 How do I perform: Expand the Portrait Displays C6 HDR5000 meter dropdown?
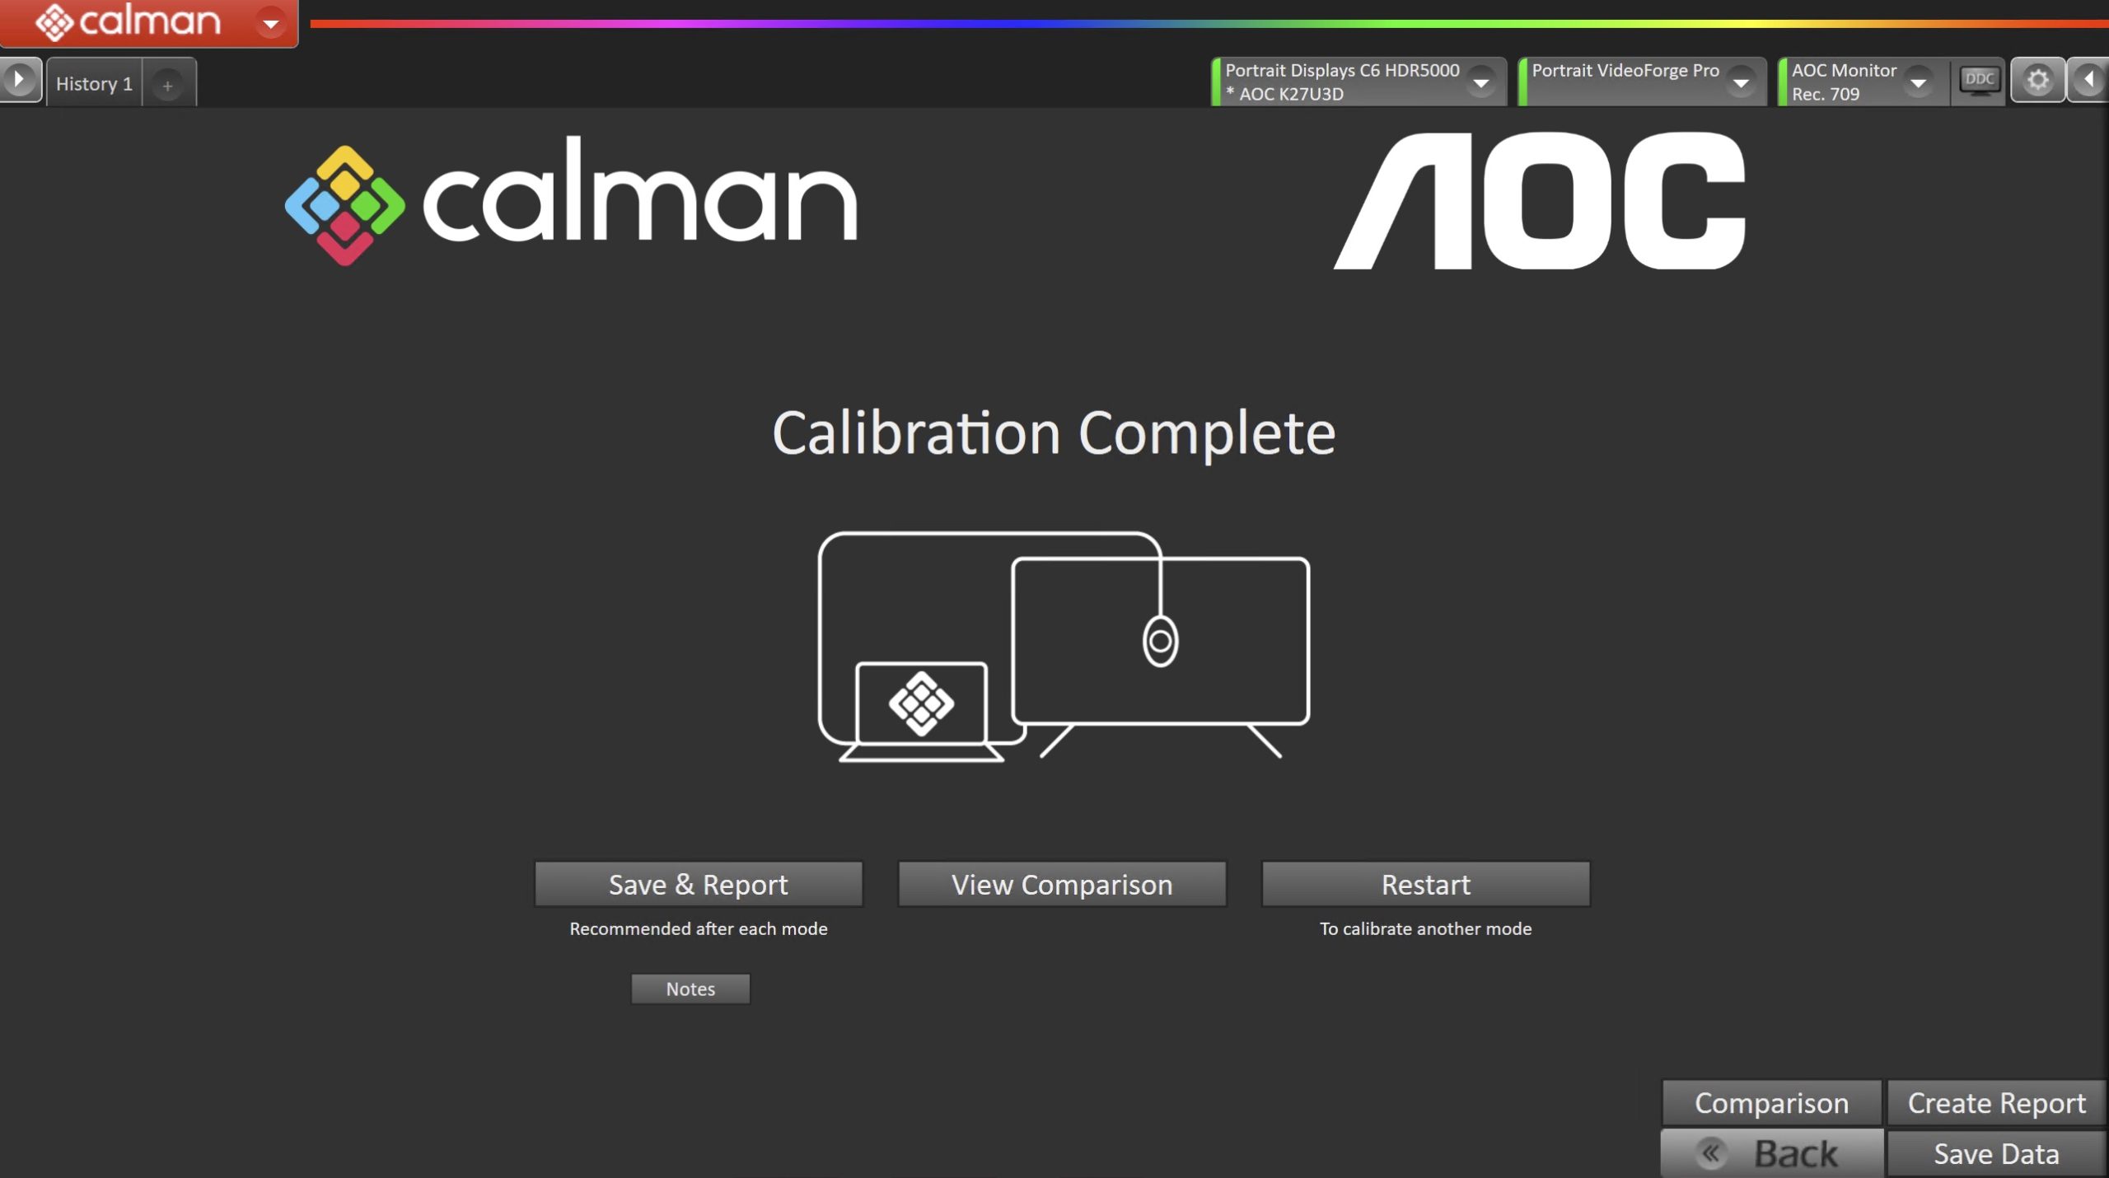click(x=1481, y=82)
